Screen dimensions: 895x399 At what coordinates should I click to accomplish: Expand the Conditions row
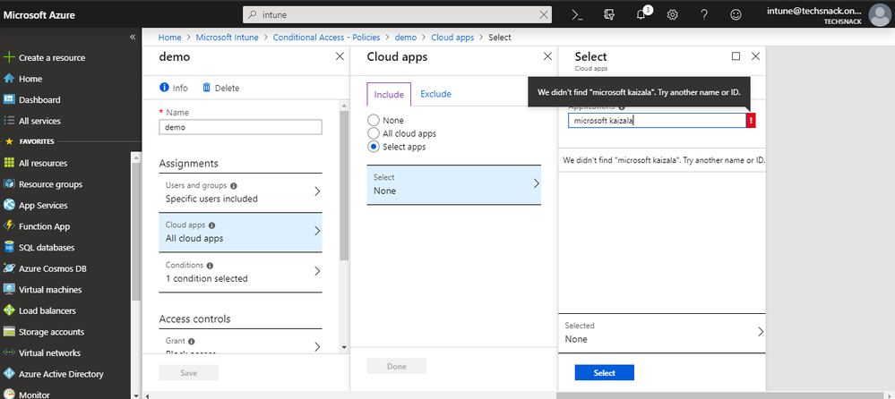pos(240,271)
